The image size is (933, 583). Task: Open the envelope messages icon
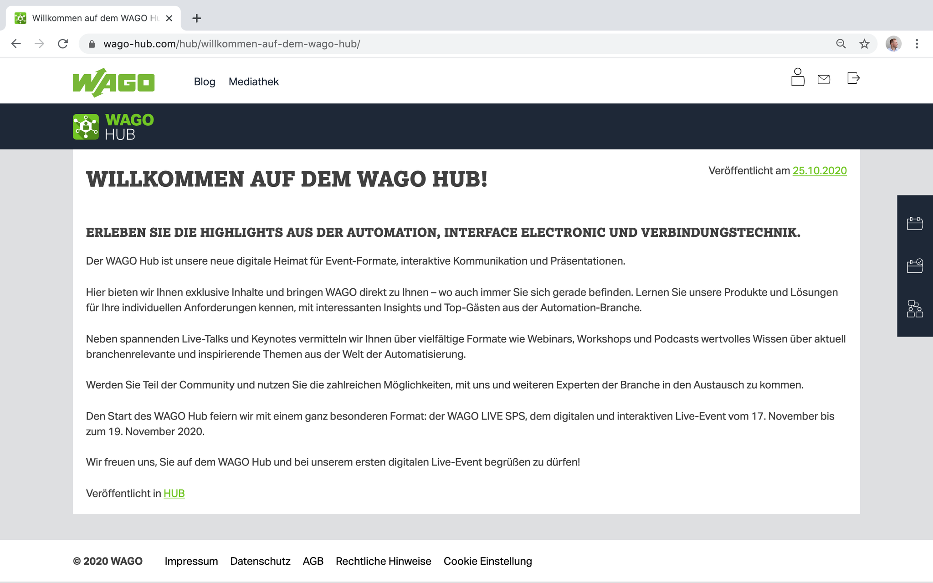point(824,80)
